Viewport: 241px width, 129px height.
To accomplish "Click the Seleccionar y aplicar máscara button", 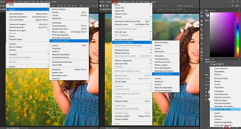I will tap(186, 6).
